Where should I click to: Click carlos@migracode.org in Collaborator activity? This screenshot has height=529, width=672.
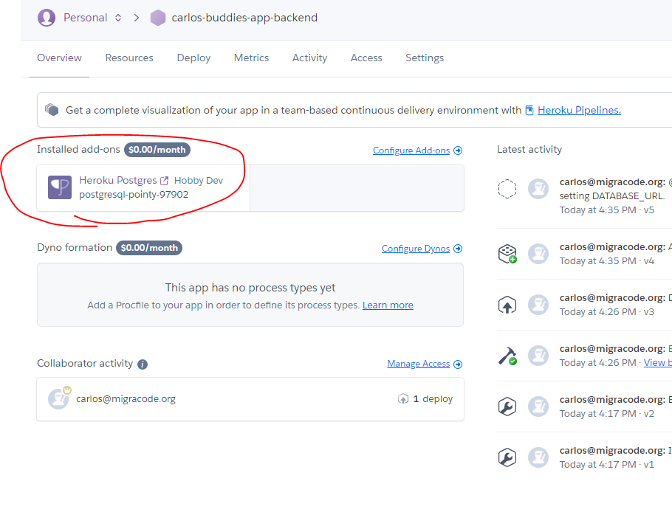126,399
